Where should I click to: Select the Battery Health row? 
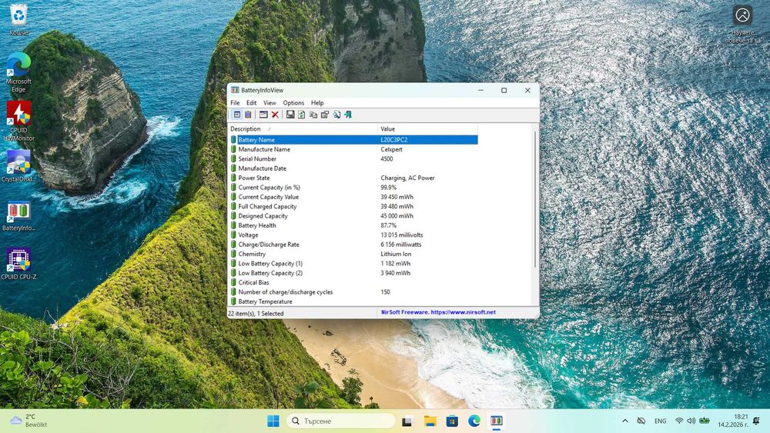(353, 225)
